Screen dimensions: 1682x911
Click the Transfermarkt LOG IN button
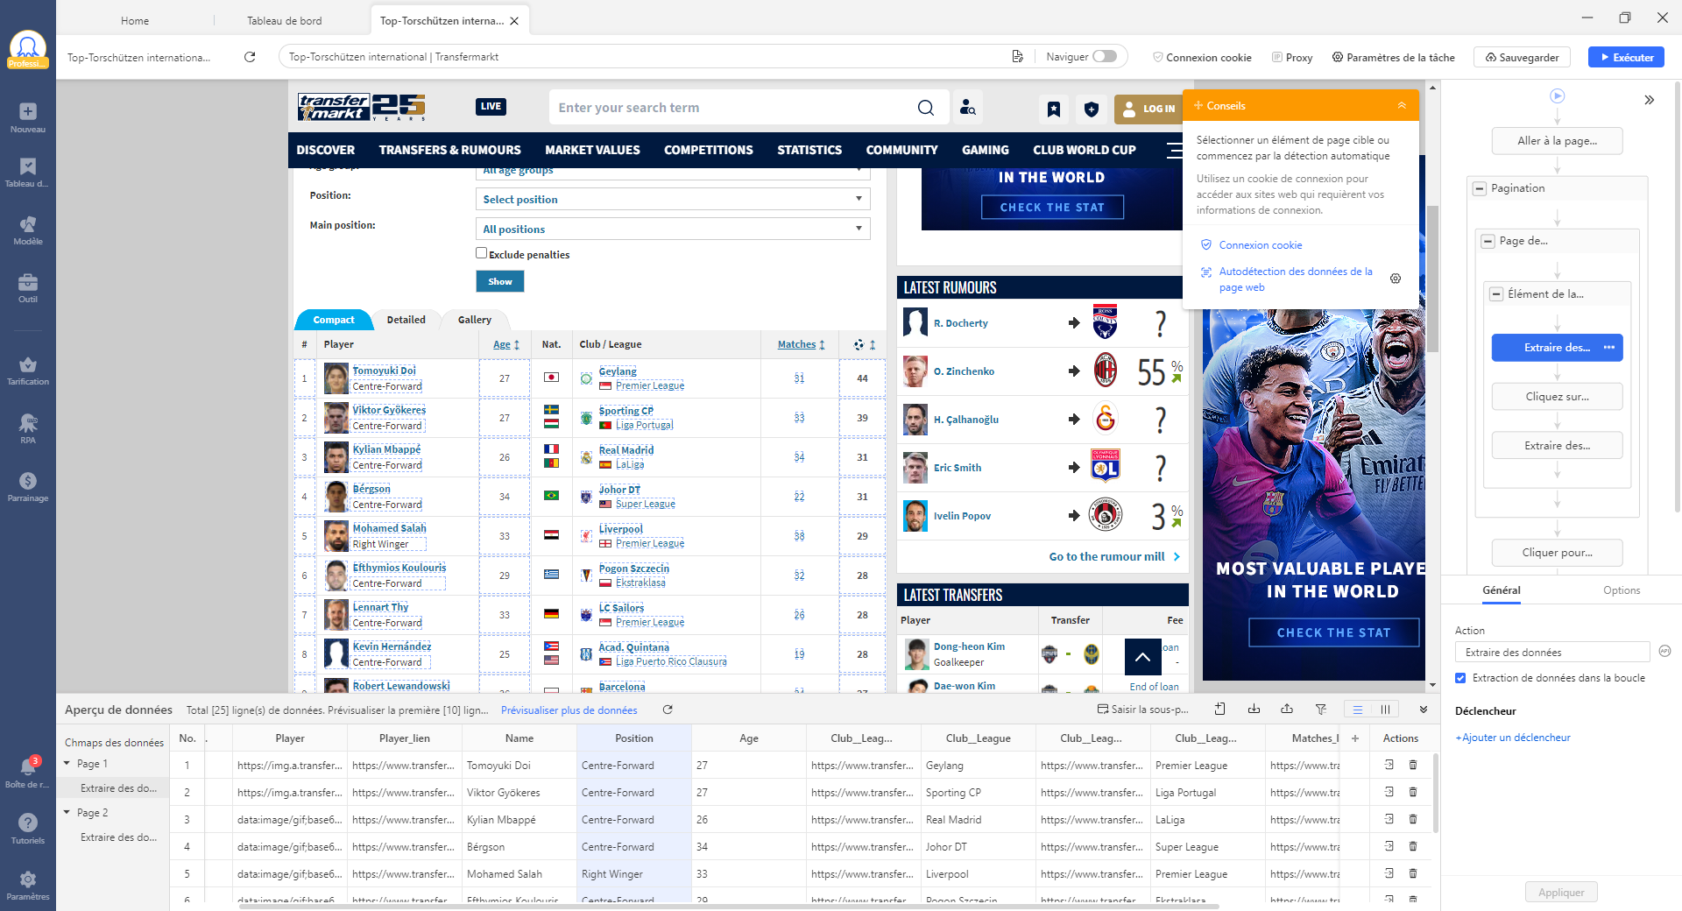coord(1149,109)
